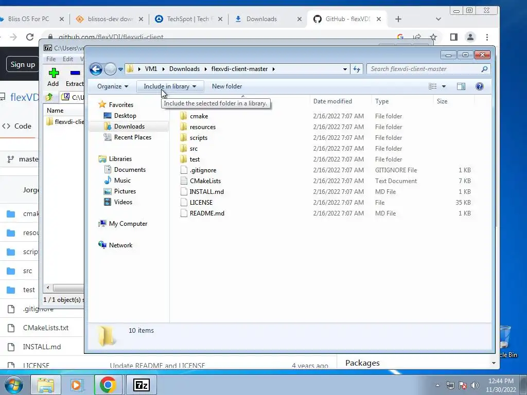Bookmark this page with star icon

coord(433,37)
